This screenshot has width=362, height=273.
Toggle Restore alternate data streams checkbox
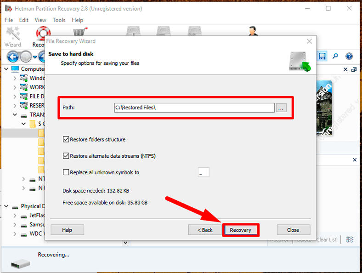66,156
